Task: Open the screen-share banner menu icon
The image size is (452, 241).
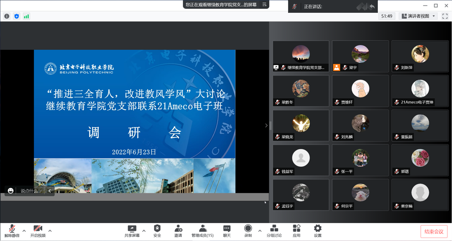Action: click(x=264, y=5)
